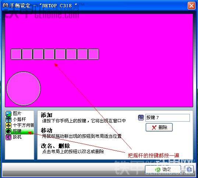Click the gamepad icon in title bar

pos(6,5)
